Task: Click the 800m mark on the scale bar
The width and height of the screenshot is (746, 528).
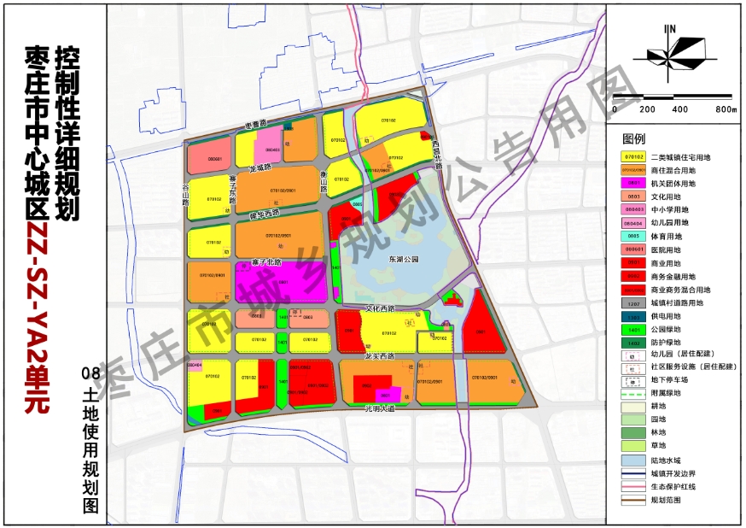Action: 726,110
